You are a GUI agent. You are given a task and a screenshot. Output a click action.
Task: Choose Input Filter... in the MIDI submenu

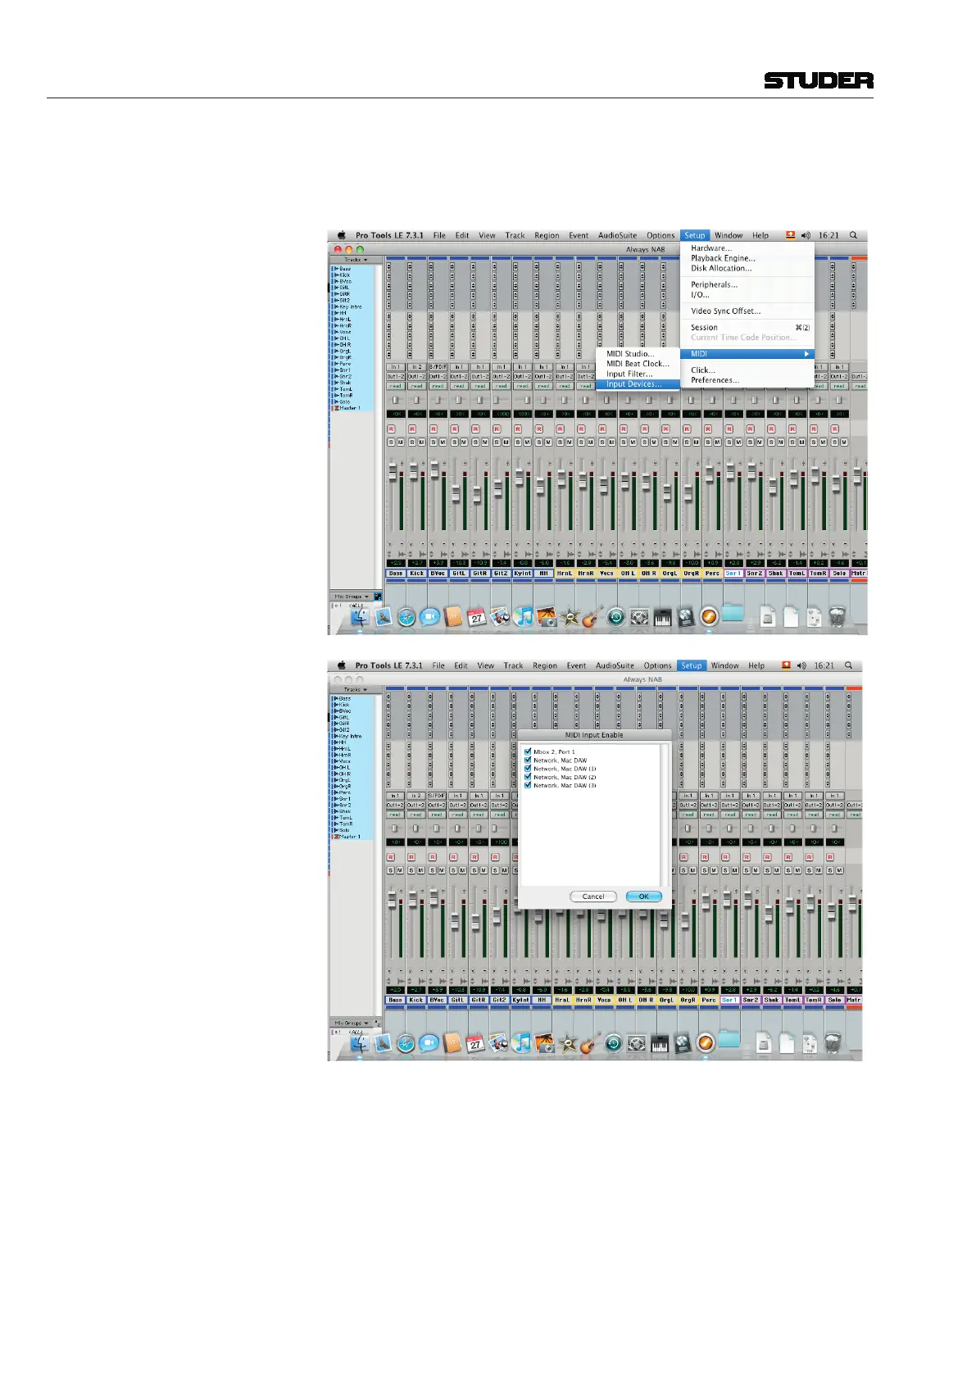[x=637, y=374]
